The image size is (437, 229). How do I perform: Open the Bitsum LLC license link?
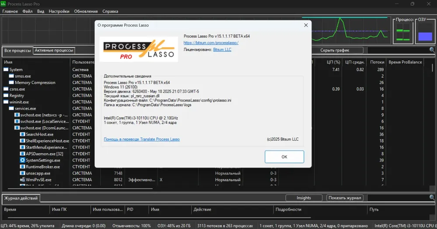coord(222,50)
